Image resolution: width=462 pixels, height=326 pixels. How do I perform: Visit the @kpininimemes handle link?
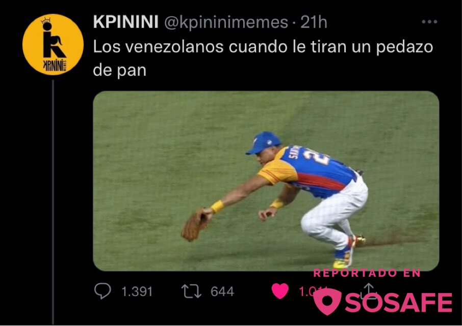click(226, 22)
